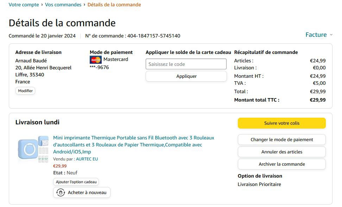
Task: Open seller AURTEC EU link
Action: [87, 159]
